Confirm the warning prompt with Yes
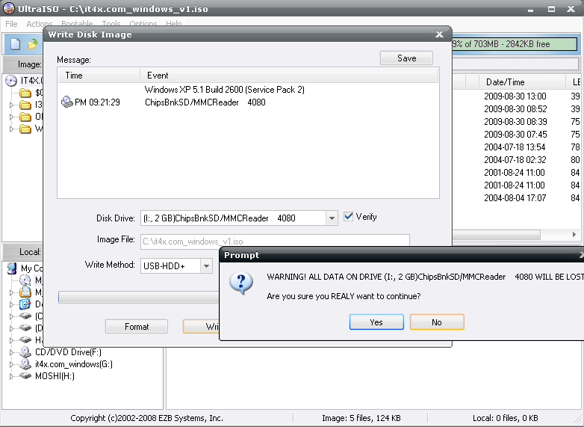584x427 pixels. [x=376, y=322]
